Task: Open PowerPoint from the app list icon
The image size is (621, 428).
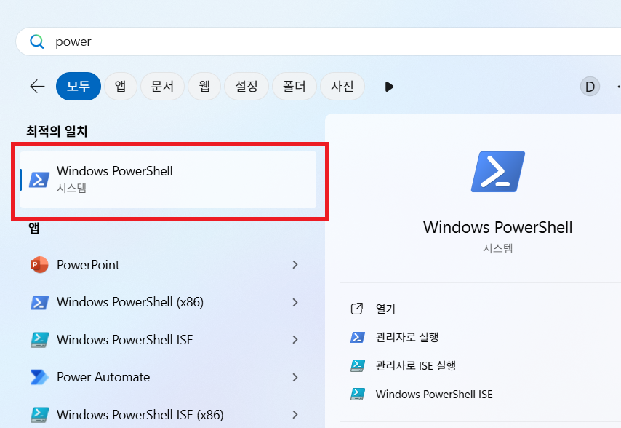Action: click(39, 265)
